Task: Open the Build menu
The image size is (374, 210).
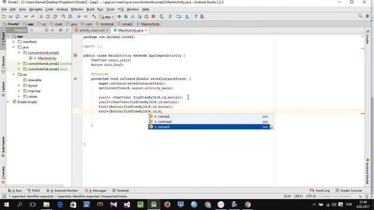Action: tap(90, 9)
